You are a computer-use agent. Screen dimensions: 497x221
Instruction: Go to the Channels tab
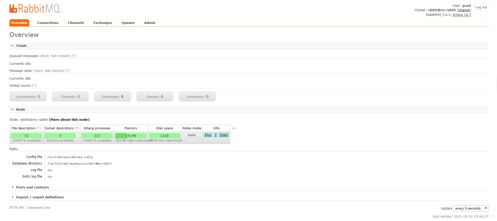(76, 23)
